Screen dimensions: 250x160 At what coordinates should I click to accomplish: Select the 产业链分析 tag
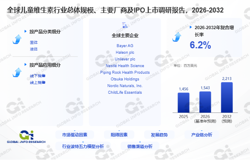[x=202, y=135]
